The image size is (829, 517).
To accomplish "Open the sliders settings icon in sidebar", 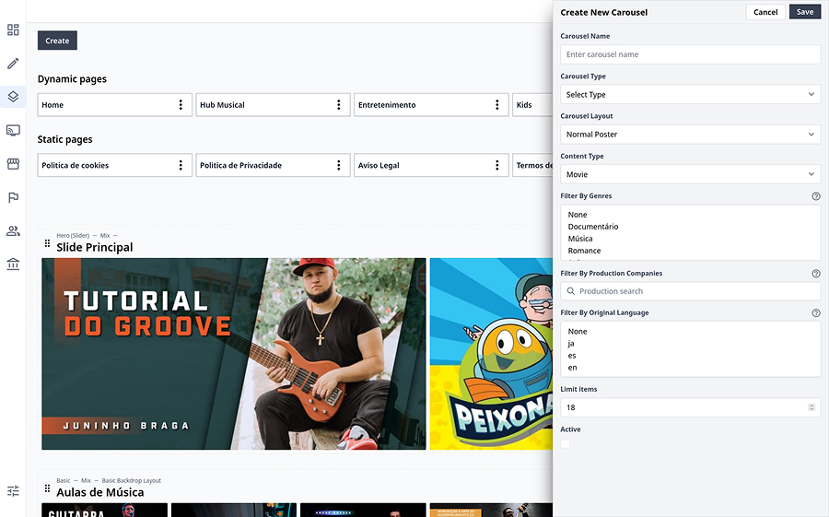I will click(x=13, y=490).
